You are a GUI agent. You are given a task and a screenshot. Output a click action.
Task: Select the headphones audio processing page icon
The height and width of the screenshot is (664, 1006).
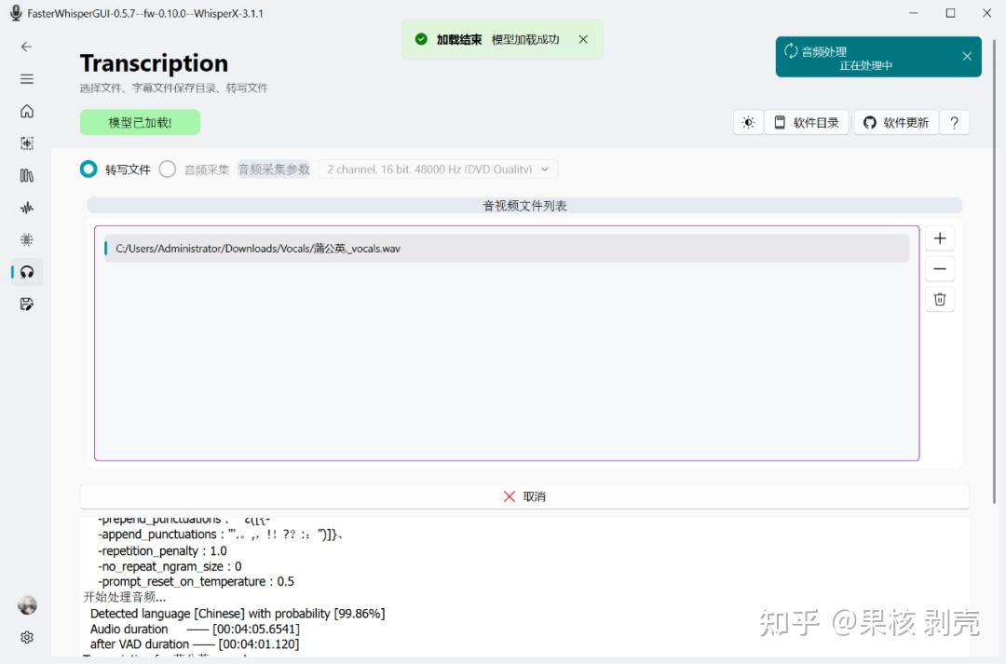click(26, 272)
